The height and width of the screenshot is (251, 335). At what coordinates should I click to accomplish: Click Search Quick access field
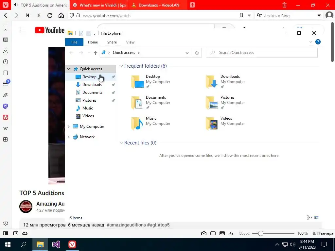tap(261, 53)
